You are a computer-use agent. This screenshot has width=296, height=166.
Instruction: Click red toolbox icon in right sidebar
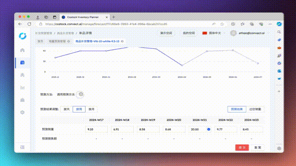(279, 48)
